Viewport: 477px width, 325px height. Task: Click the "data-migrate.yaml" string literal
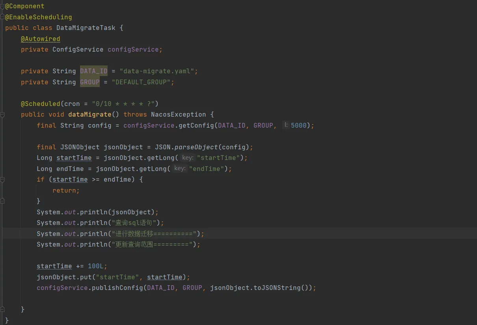tap(157, 71)
